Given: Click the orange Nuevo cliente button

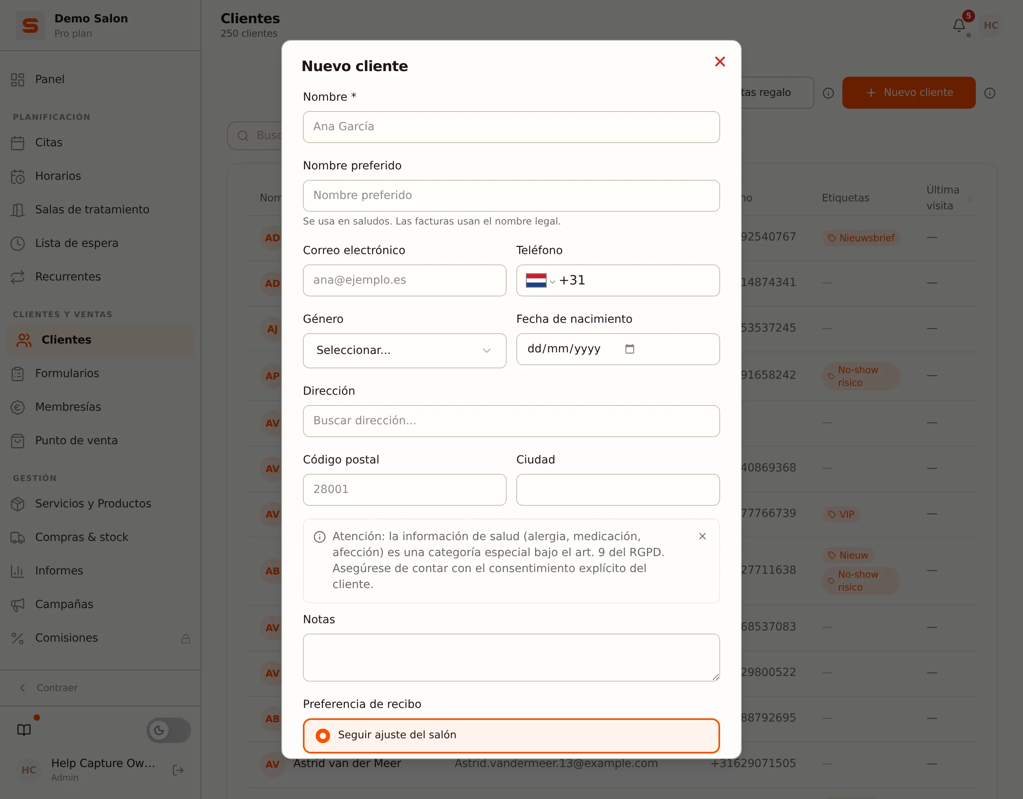Looking at the screenshot, I should [x=908, y=93].
